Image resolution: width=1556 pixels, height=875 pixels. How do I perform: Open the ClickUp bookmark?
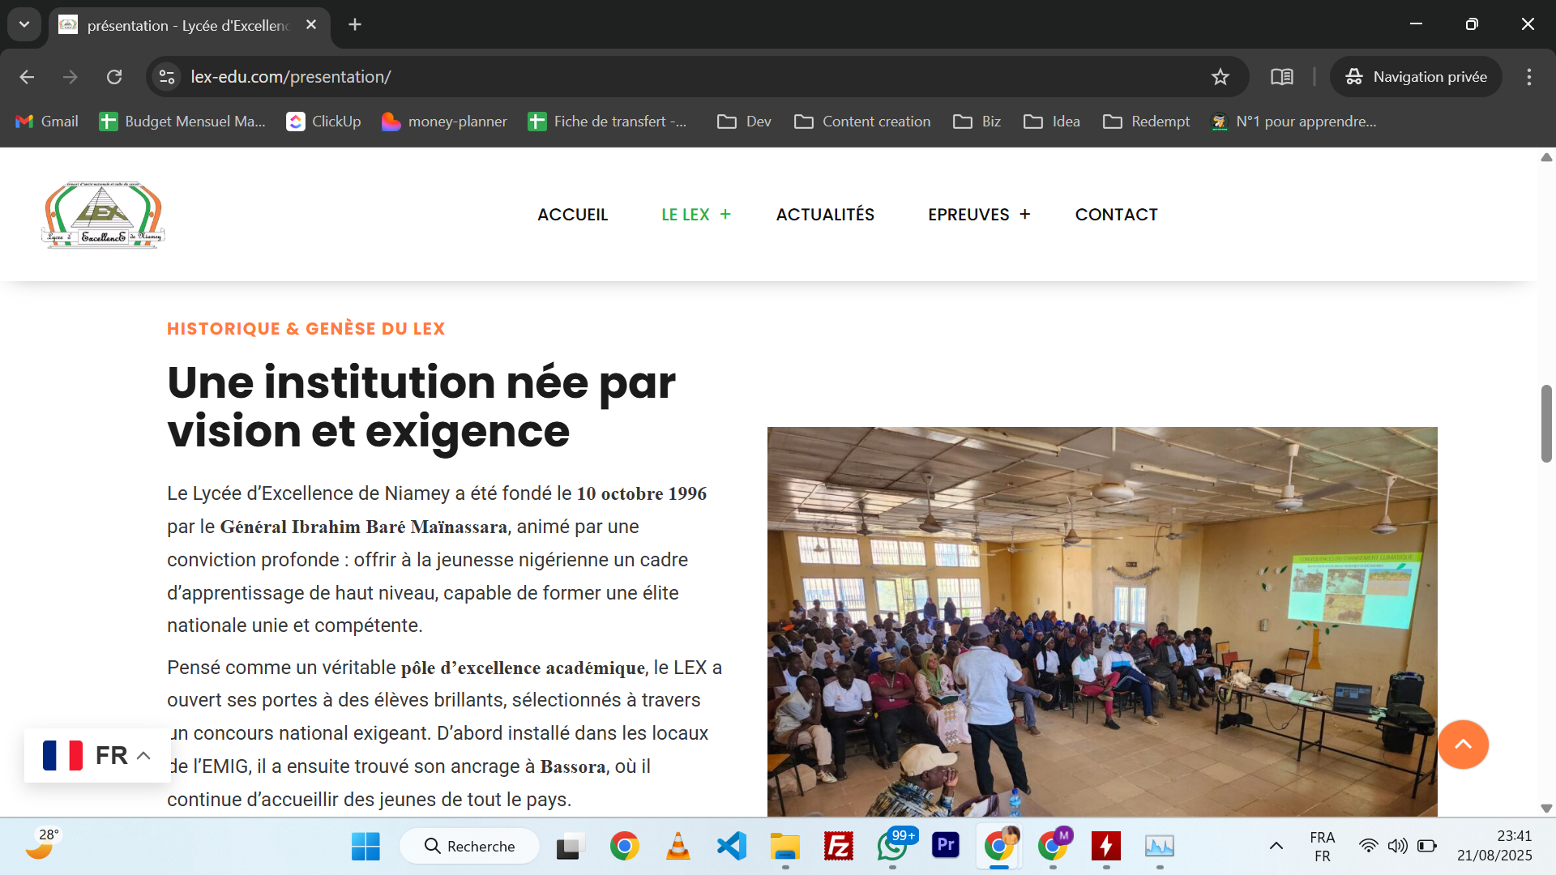tap(323, 122)
